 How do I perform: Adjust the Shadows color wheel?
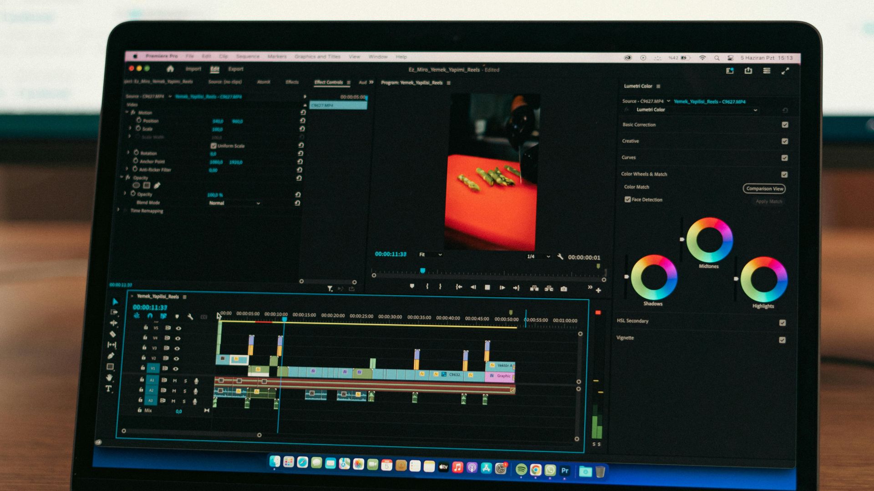click(x=654, y=277)
